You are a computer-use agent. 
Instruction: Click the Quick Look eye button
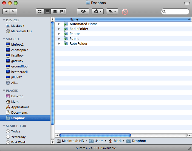coord(83,11)
